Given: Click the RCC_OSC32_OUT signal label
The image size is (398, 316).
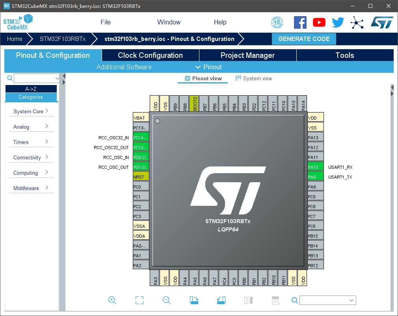Looking at the screenshot, I should coord(111,148).
